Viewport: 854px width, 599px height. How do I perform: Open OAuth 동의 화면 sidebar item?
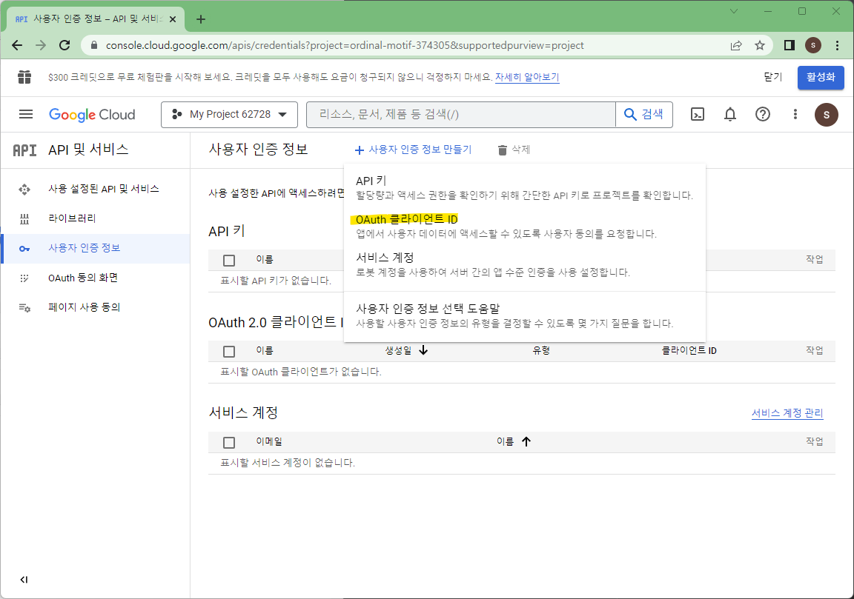tap(96, 278)
